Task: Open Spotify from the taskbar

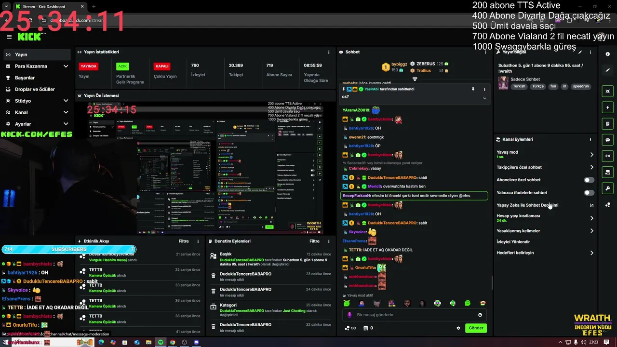Action: click(161, 342)
